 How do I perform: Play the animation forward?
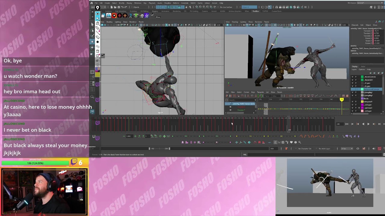368,124
